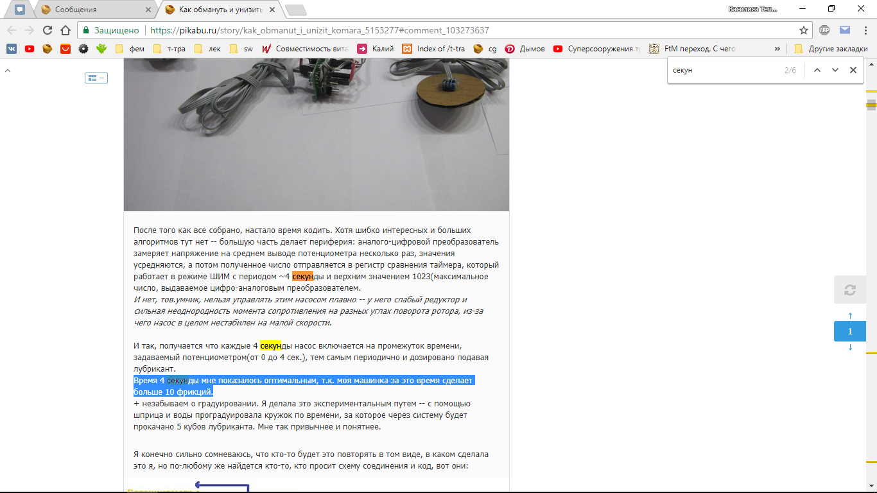Close the find-in-page bar
This screenshot has width=877, height=493.
coord(853,70)
